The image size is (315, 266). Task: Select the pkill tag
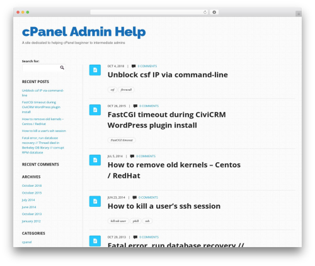click(135, 221)
